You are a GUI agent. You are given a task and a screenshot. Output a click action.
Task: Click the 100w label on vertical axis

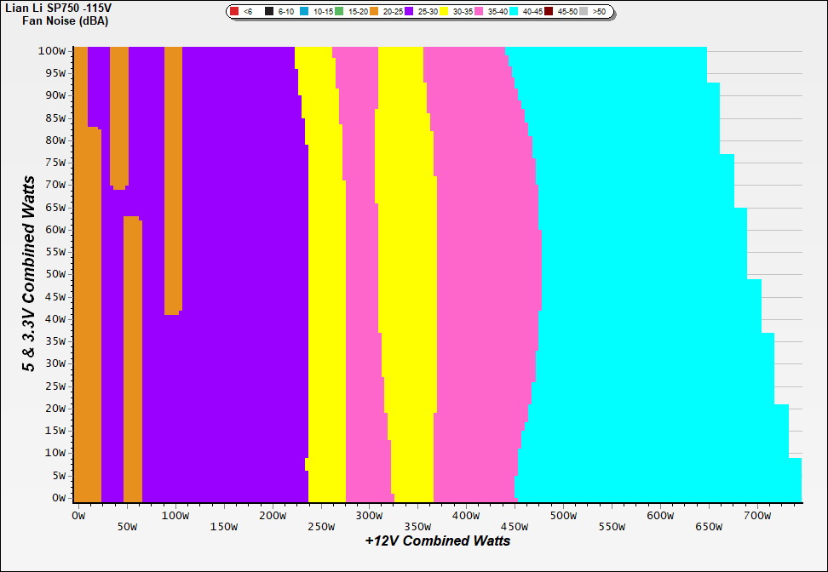point(53,50)
